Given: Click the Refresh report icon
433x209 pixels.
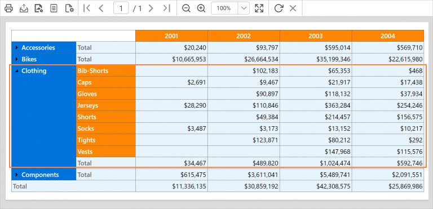Looking at the screenshot, I should tap(279, 8).
